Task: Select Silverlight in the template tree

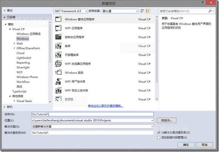Action: pos(23,68)
